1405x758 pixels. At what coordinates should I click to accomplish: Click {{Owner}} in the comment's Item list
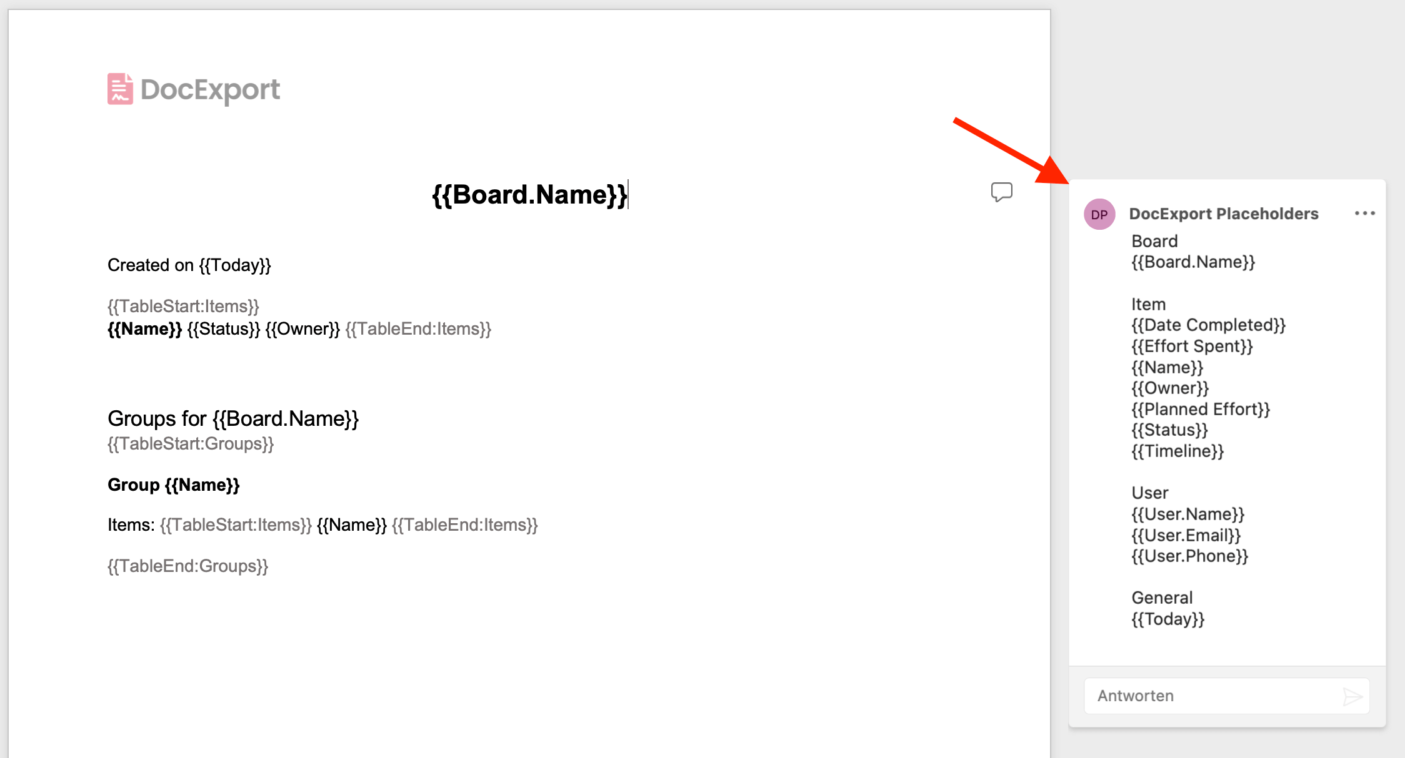click(1170, 388)
